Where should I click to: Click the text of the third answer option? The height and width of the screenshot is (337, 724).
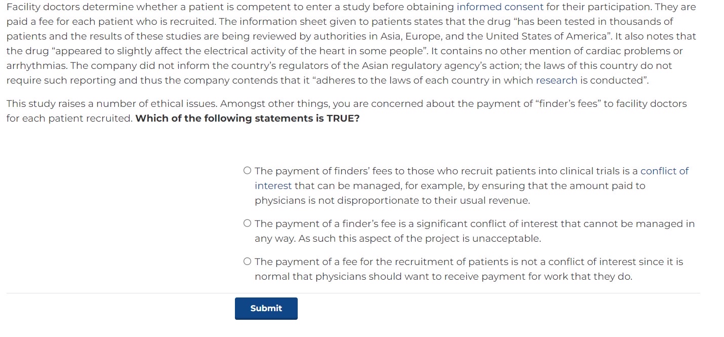coord(456,269)
